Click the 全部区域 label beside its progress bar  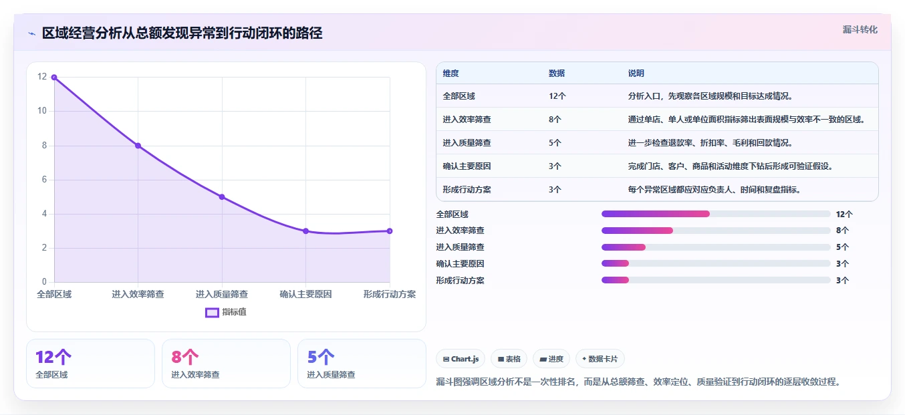tap(452, 215)
